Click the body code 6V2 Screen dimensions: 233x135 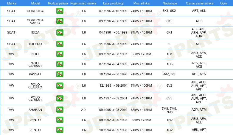169,85
